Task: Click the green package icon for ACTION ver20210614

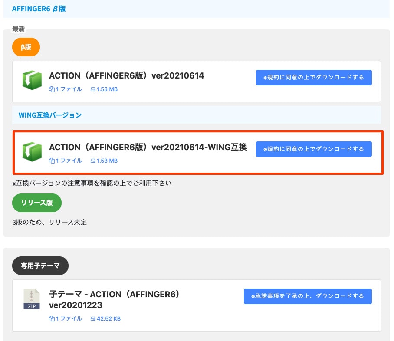Action: coord(32,81)
